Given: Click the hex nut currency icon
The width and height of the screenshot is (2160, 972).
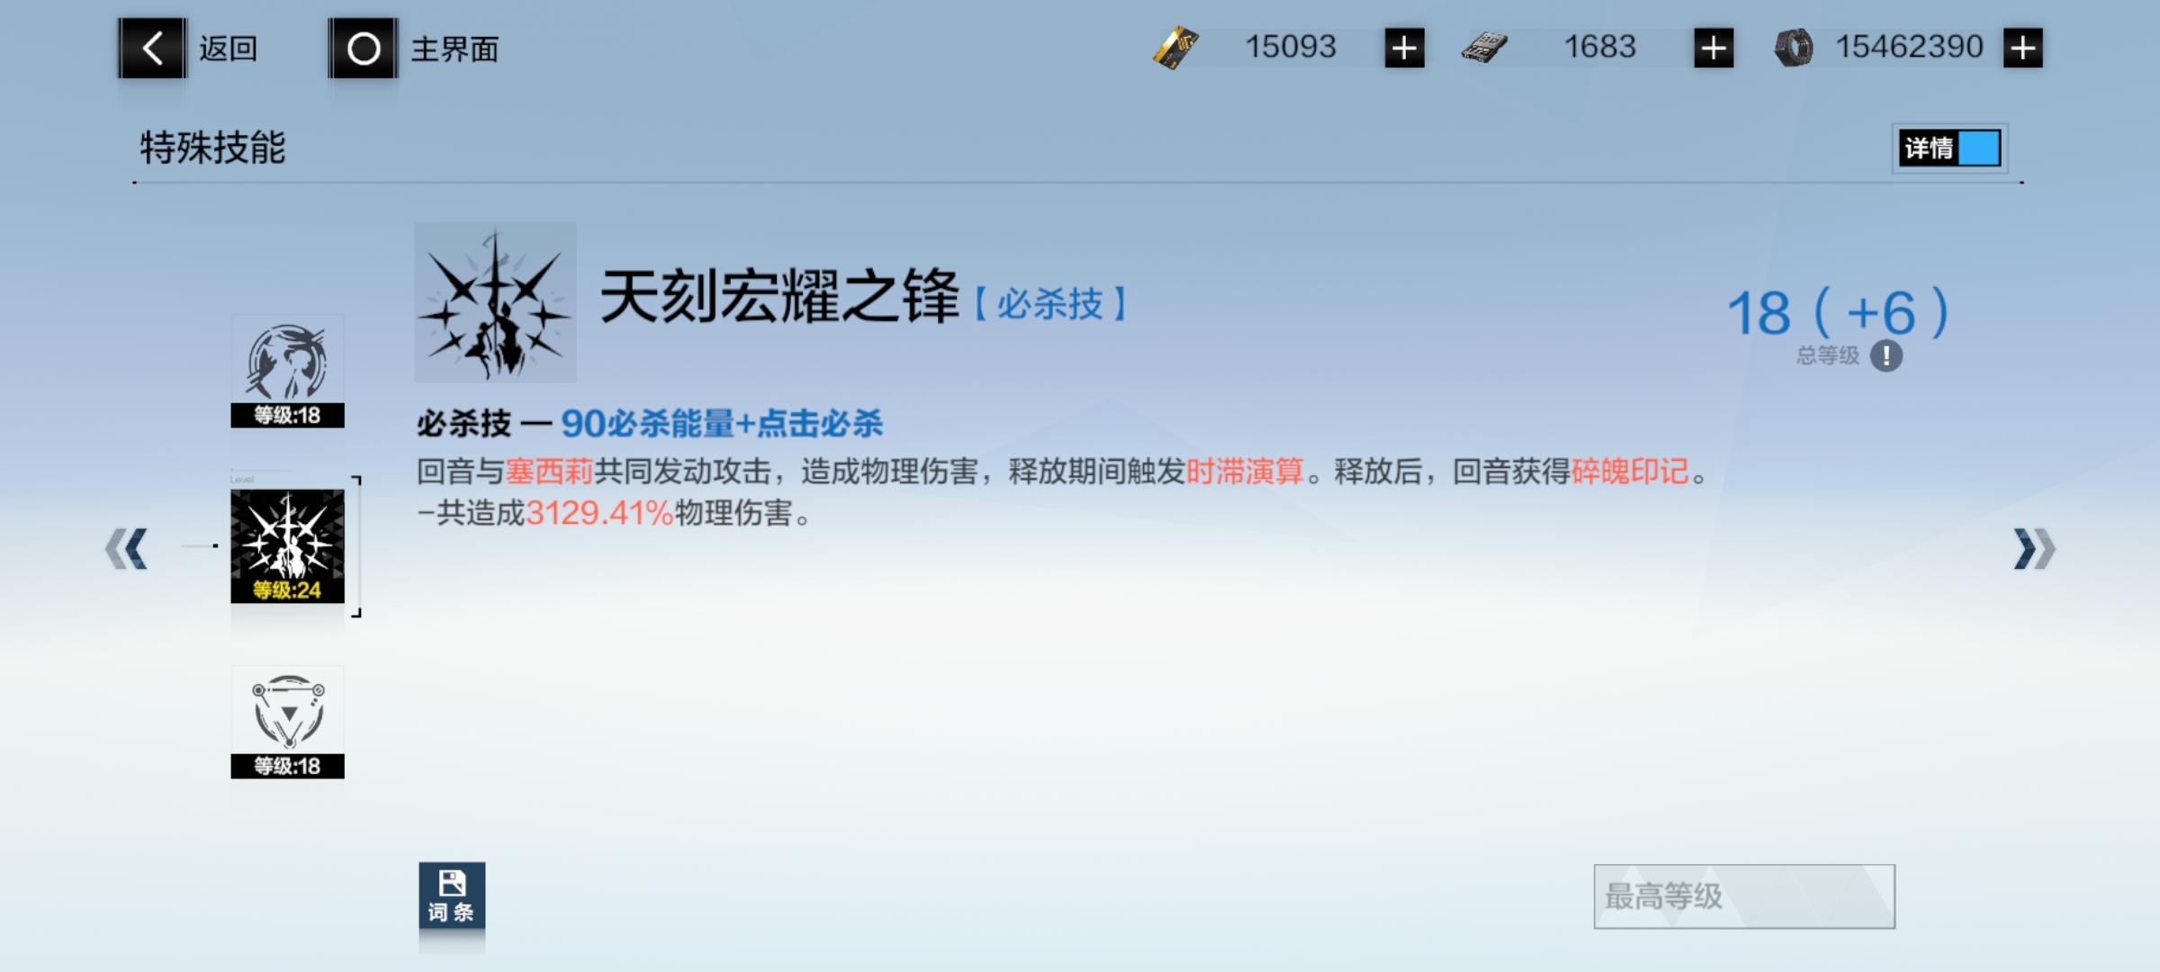Looking at the screenshot, I should click(1793, 48).
